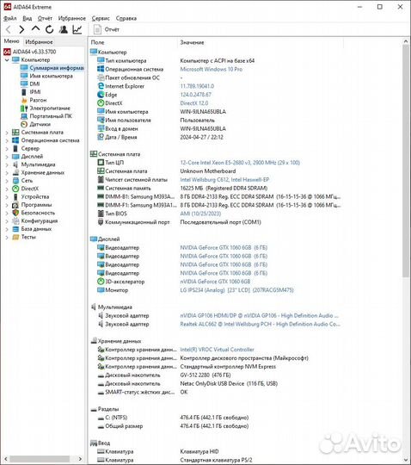Click the Edge icon in the report
This screenshot has height=465, width=411.
(x=101, y=95)
